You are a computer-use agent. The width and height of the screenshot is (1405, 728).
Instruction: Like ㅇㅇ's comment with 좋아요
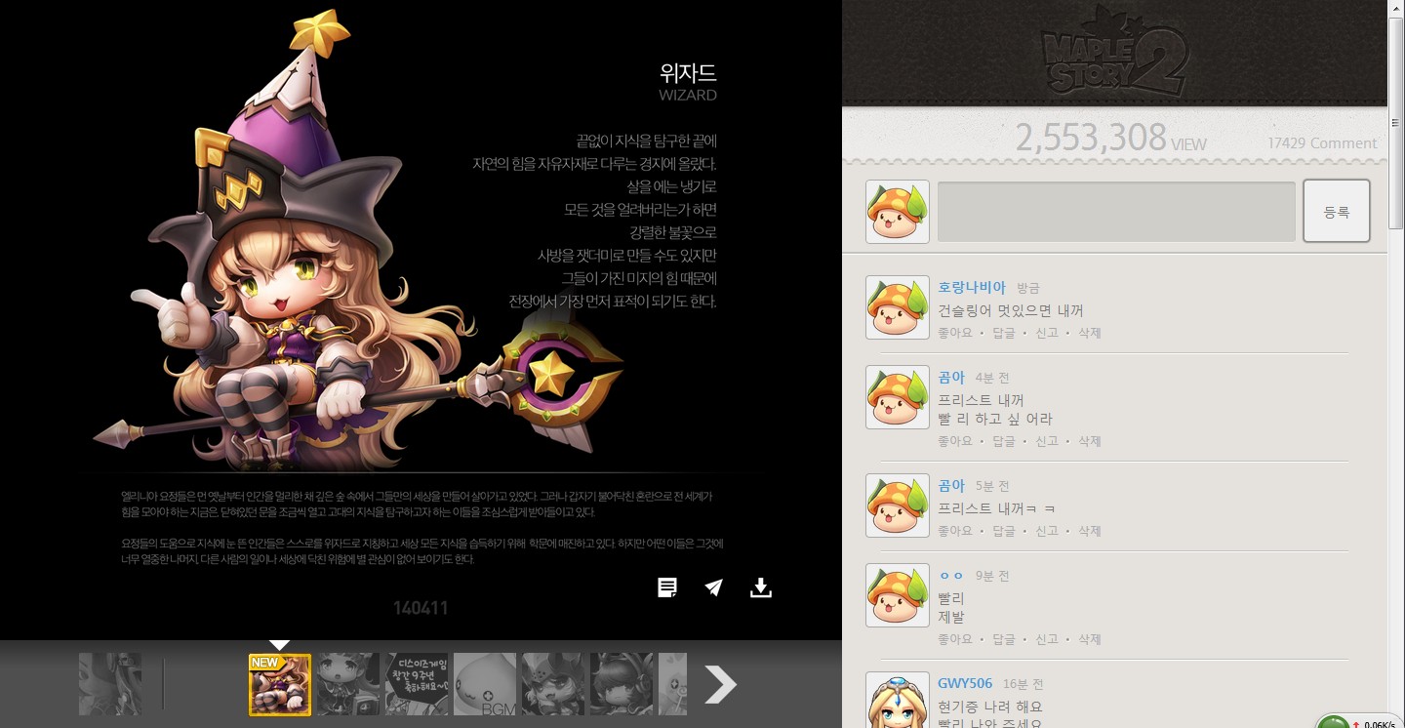(x=955, y=639)
